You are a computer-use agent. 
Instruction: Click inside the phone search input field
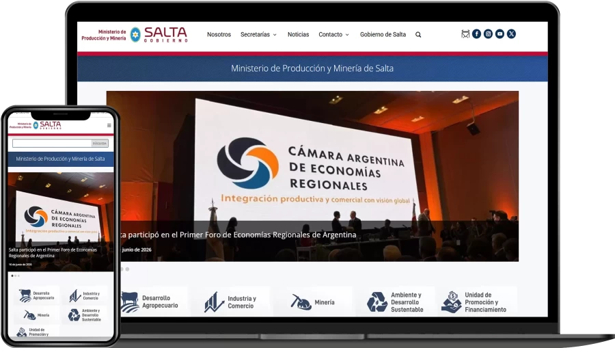tap(52, 143)
